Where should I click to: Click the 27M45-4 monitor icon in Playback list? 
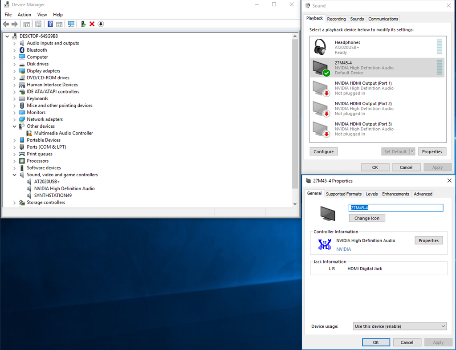point(321,68)
